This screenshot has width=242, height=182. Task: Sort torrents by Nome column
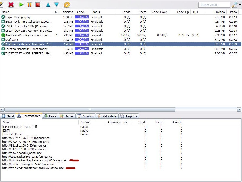coord(27,12)
